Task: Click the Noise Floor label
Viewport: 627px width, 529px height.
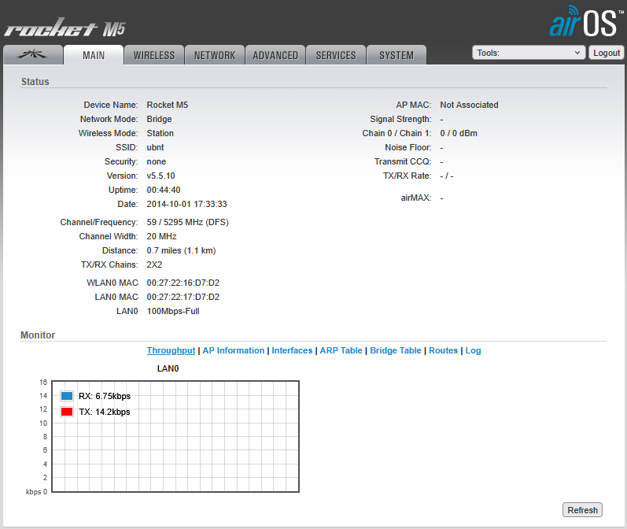Action: tap(408, 148)
